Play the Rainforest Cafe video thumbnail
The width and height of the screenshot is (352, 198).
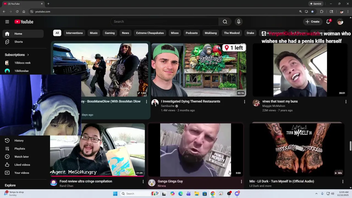click(x=199, y=70)
